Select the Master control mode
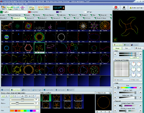 [x=118, y=48]
